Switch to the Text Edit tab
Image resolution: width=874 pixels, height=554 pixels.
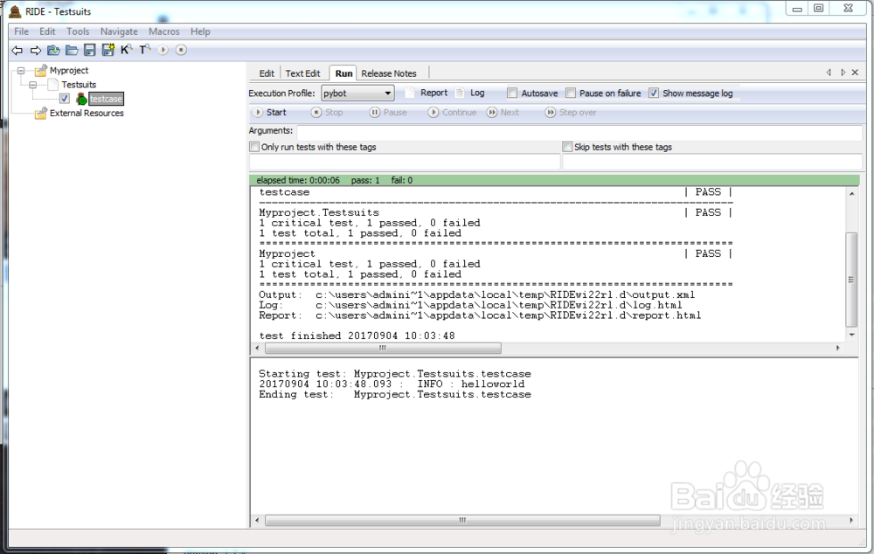302,73
